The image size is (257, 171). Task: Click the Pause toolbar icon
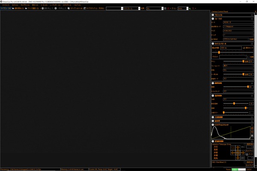click(56, 9)
